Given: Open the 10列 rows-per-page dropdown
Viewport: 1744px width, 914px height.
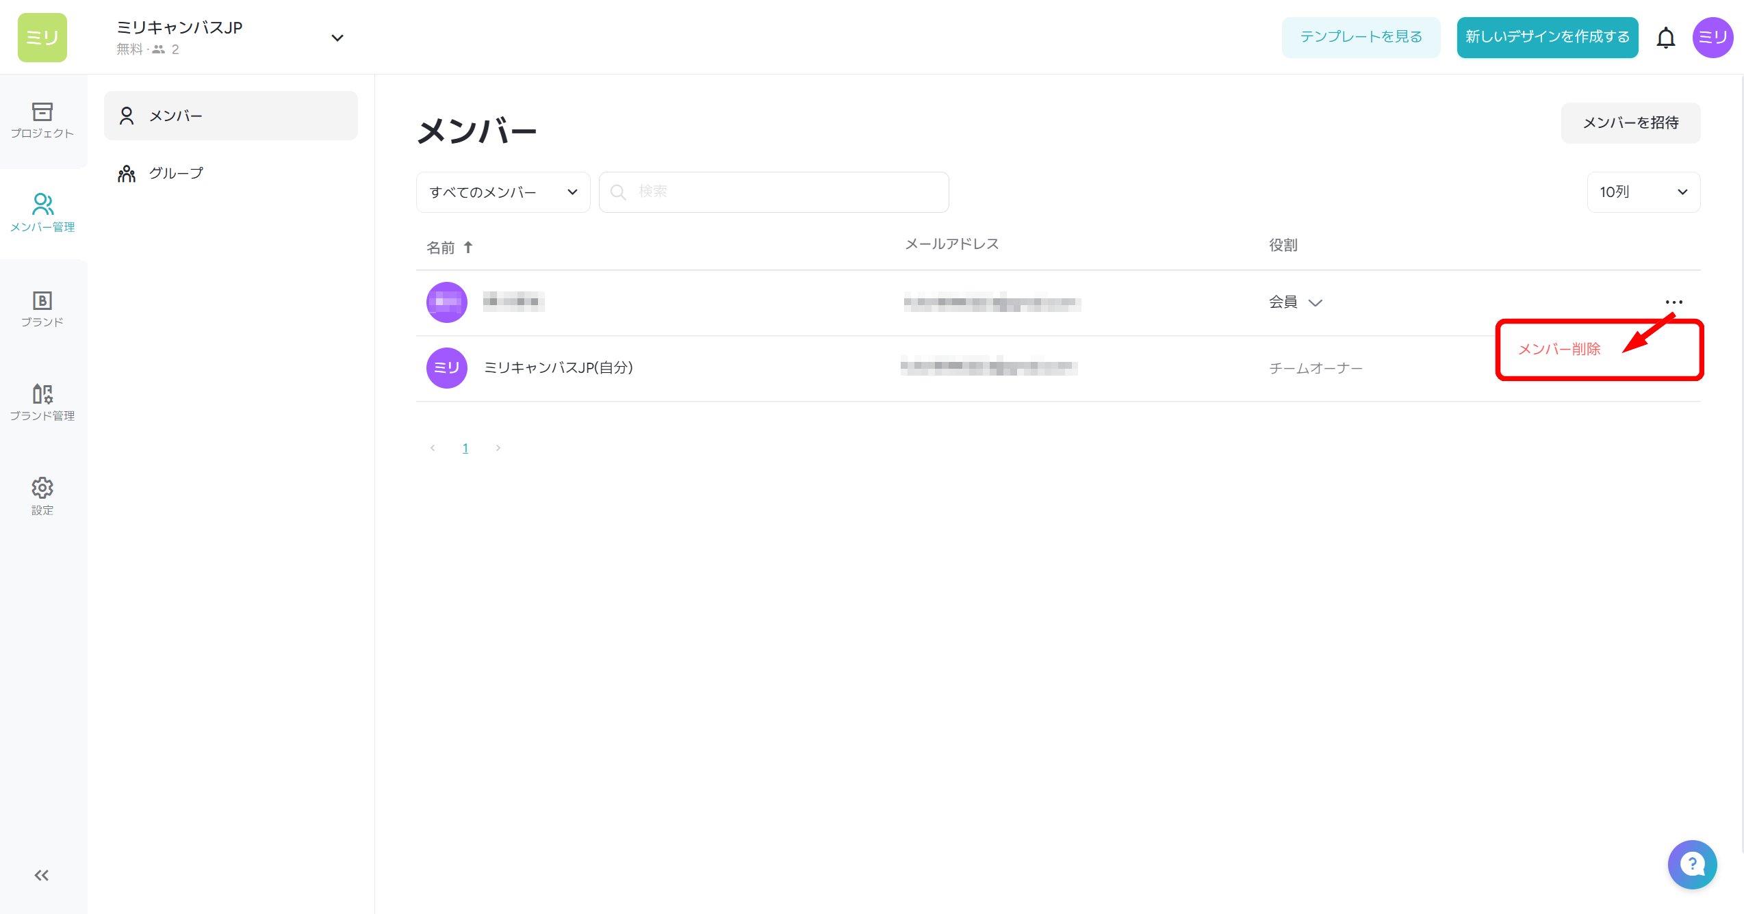Looking at the screenshot, I should click(x=1643, y=192).
